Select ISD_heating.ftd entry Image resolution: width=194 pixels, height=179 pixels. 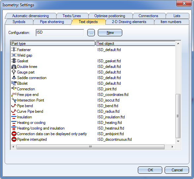109,123
